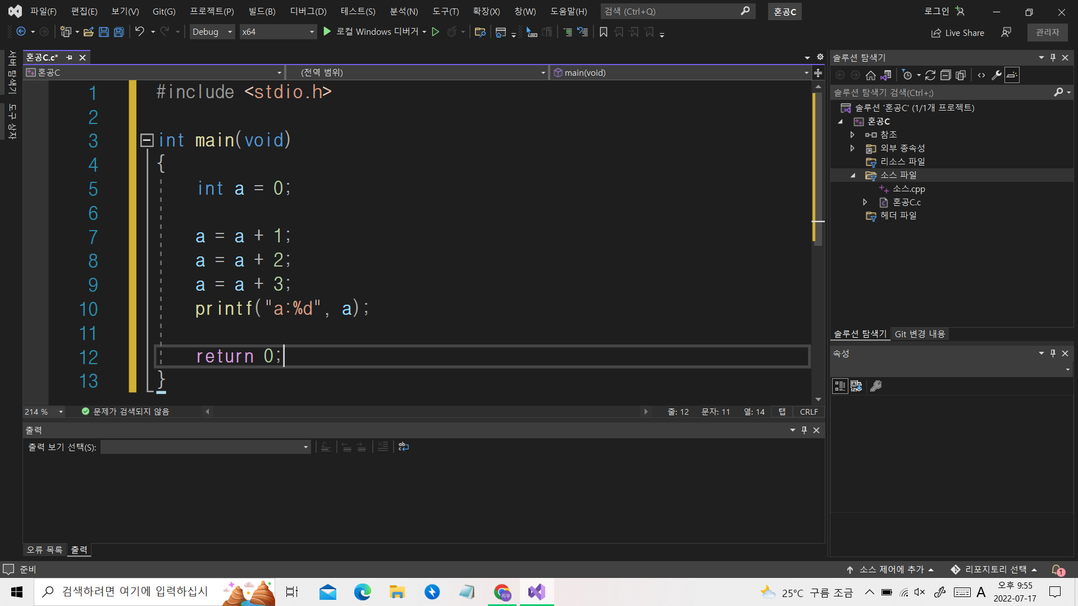Expand the 혼공C.c file node
The width and height of the screenshot is (1078, 606).
865,202
